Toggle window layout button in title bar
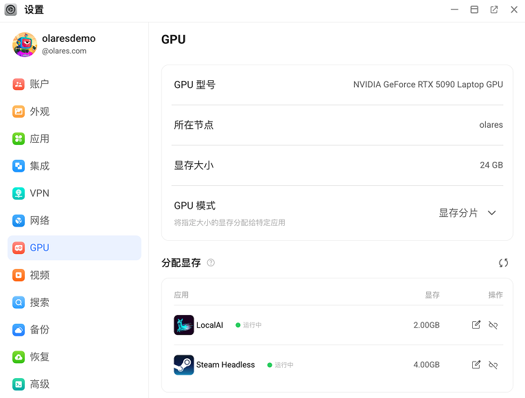The height and width of the screenshot is (398, 525). [x=474, y=10]
